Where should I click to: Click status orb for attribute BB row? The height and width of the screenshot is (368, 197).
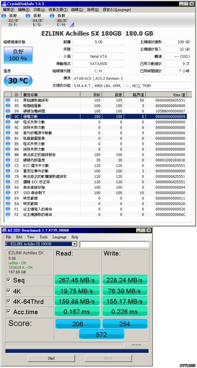pyautogui.click(x=8, y=155)
